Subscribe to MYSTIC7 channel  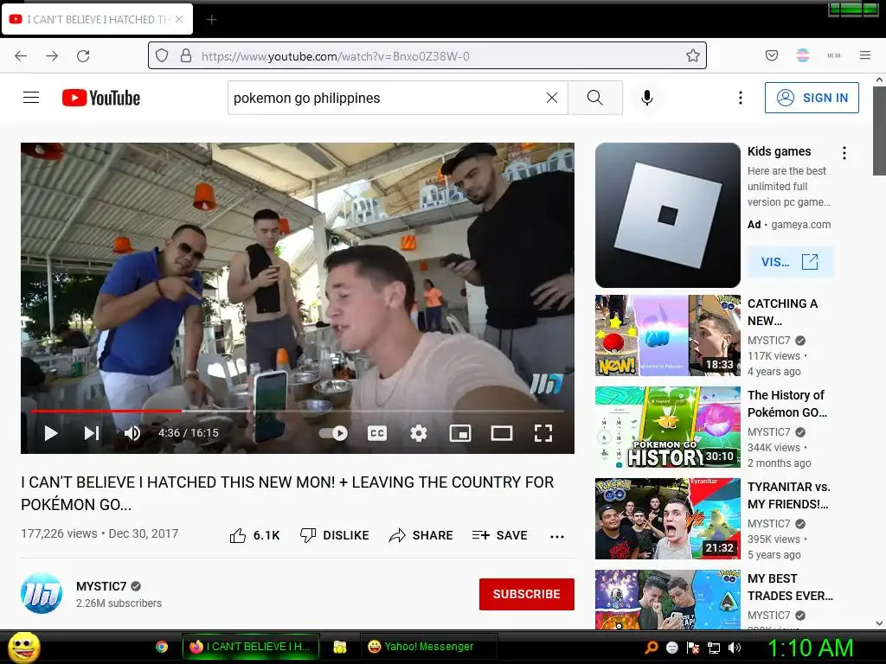tap(527, 594)
